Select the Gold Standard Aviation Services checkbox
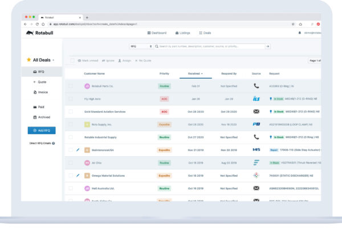The image size is (342, 228). coord(71,112)
